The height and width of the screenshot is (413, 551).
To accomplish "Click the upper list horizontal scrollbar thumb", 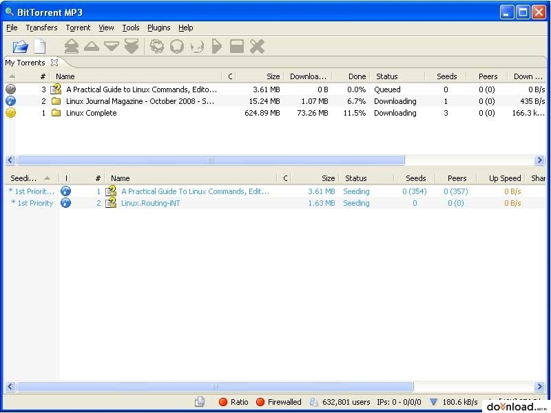I will click(211, 160).
